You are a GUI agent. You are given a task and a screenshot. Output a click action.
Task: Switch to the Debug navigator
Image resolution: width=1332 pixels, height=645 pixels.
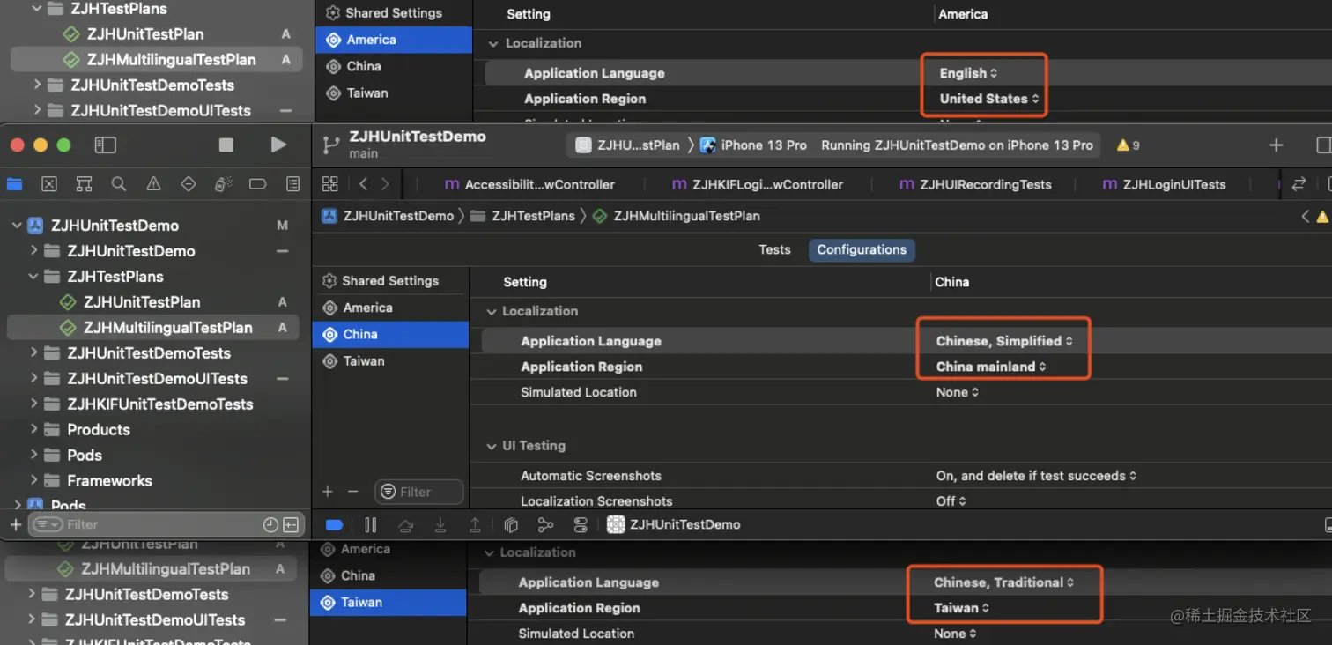tap(223, 184)
